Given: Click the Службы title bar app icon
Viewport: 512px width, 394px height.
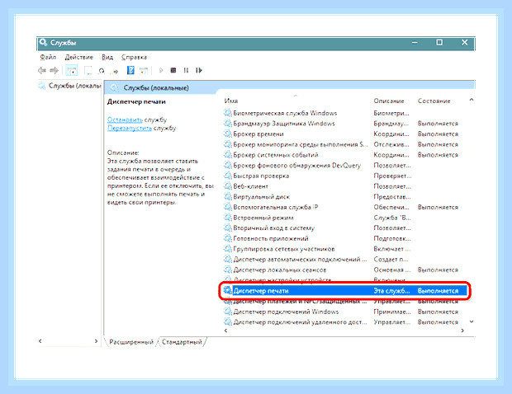Looking at the screenshot, I should click(43, 43).
